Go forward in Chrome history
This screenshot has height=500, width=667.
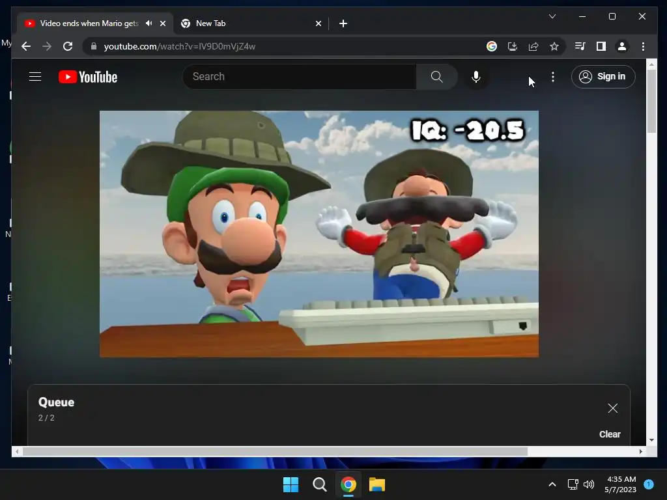click(x=47, y=46)
